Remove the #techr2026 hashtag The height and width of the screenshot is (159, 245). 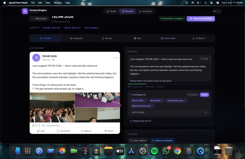[x=145, y=101]
